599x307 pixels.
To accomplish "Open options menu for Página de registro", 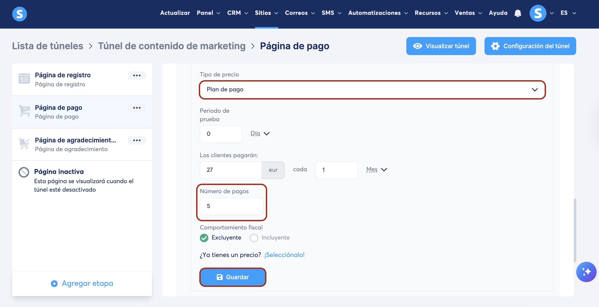I will 137,75.
